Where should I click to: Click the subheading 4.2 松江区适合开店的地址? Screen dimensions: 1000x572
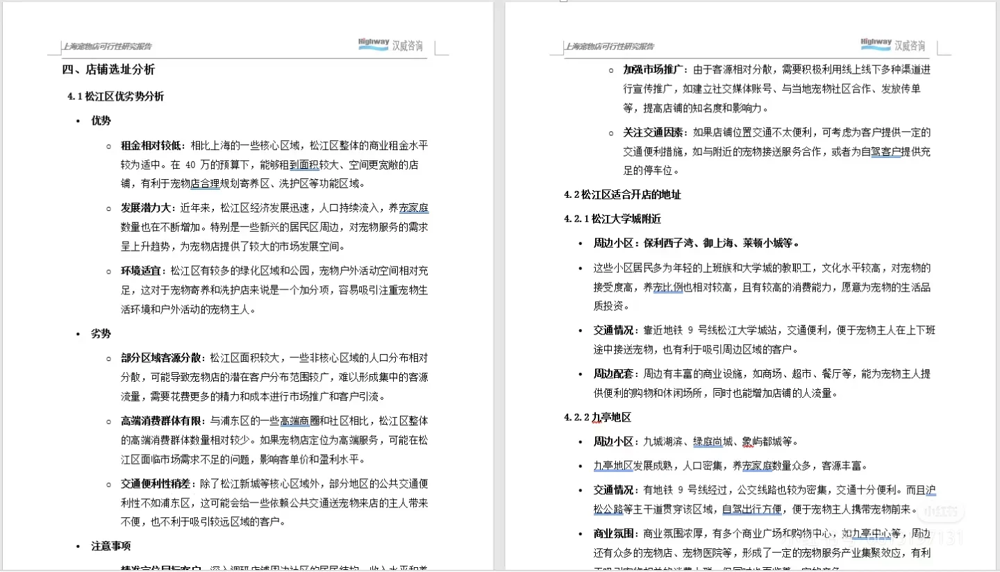(623, 195)
